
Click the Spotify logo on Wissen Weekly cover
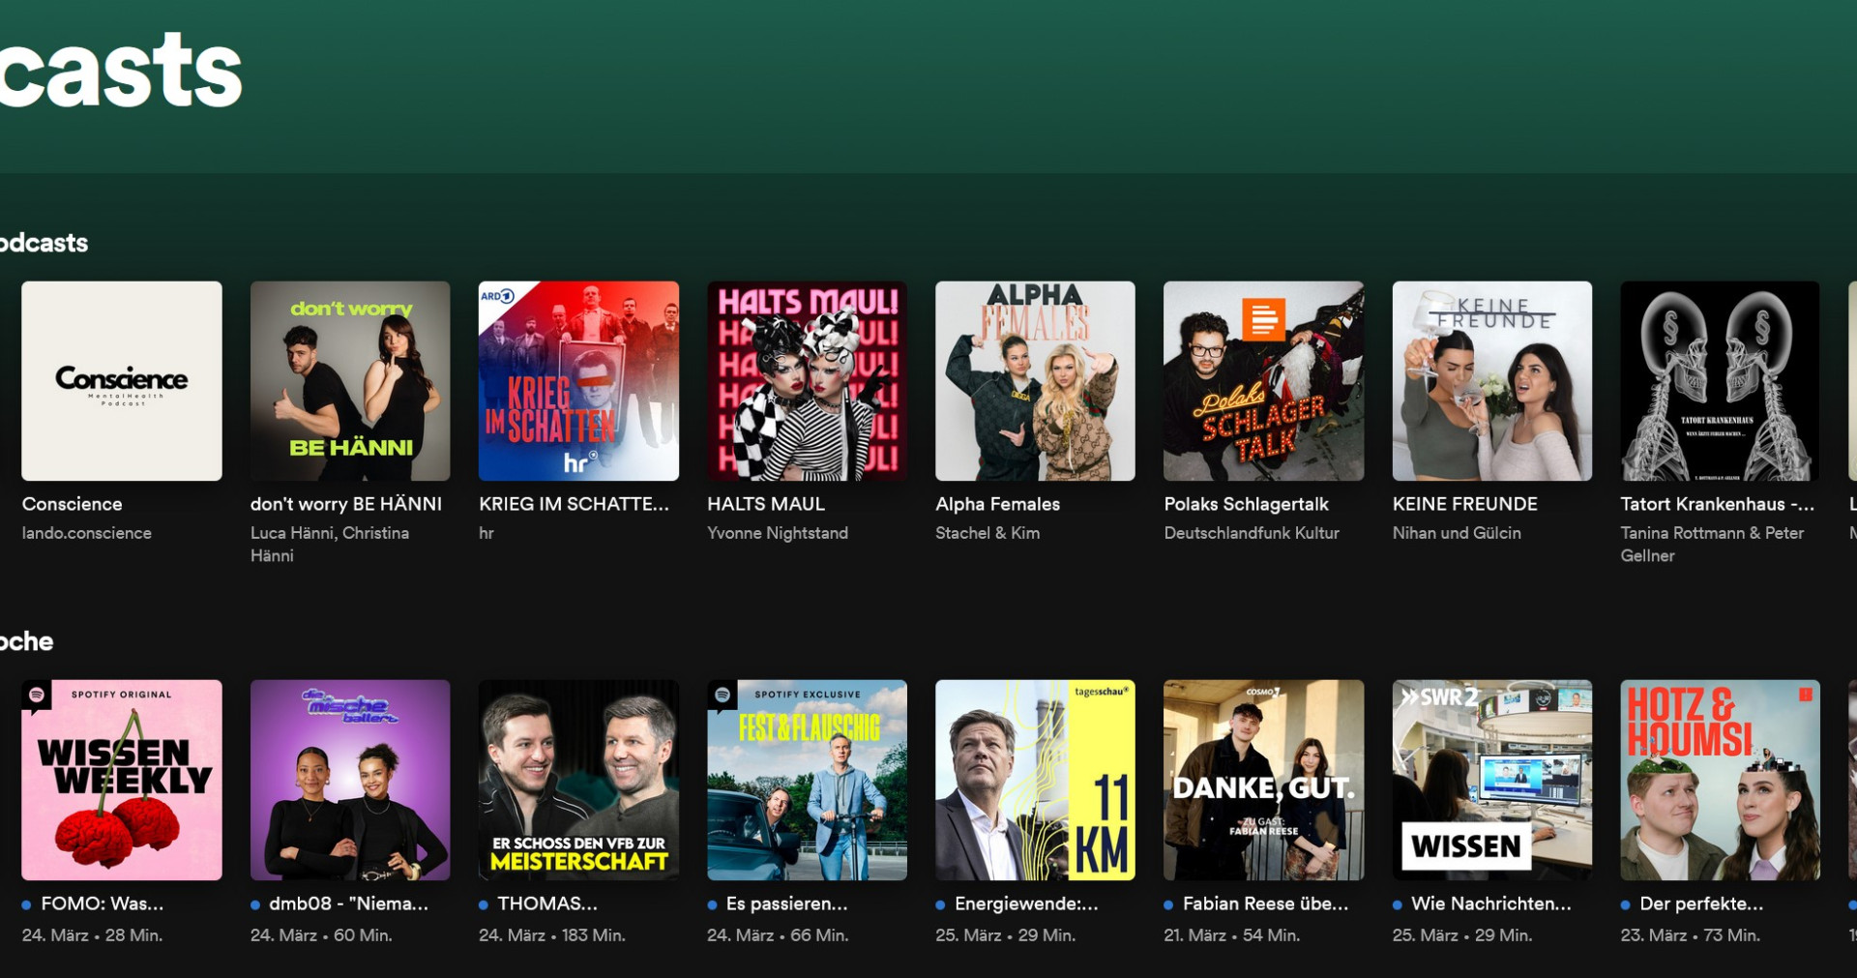tap(37, 695)
